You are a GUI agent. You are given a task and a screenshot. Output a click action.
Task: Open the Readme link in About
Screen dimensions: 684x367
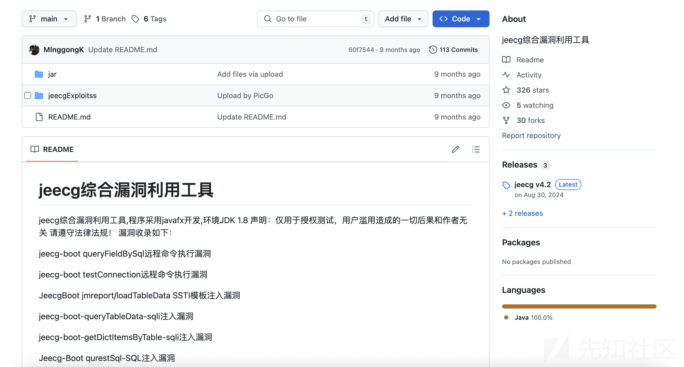[x=530, y=60]
